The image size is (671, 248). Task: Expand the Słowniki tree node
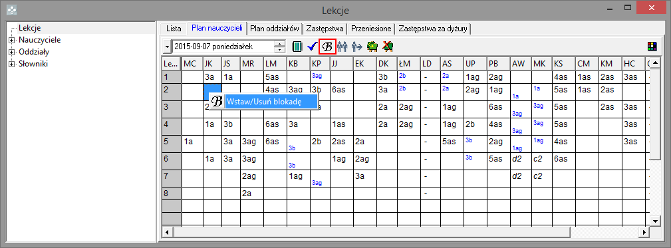pyautogui.click(x=11, y=64)
